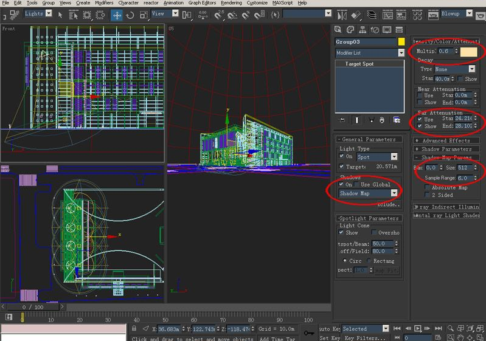Click Configure Modifier Sets icon
Screen dimensions: 486x341
397,120
